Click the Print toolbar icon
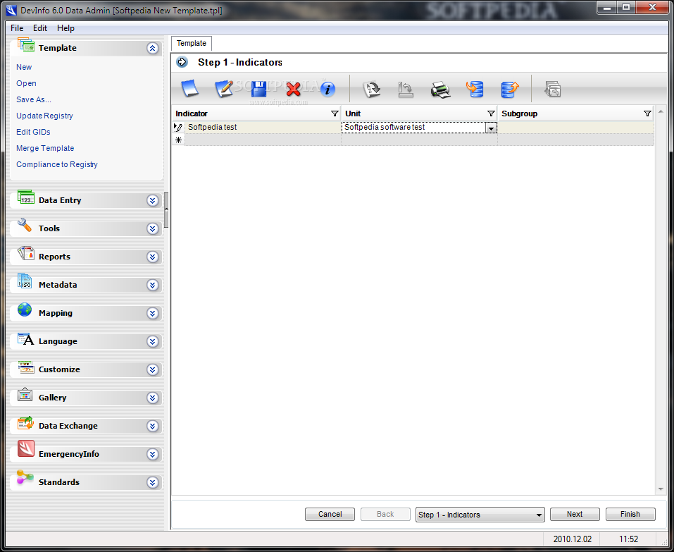Image resolution: width=674 pixels, height=552 pixels. click(x=440, y=90)
